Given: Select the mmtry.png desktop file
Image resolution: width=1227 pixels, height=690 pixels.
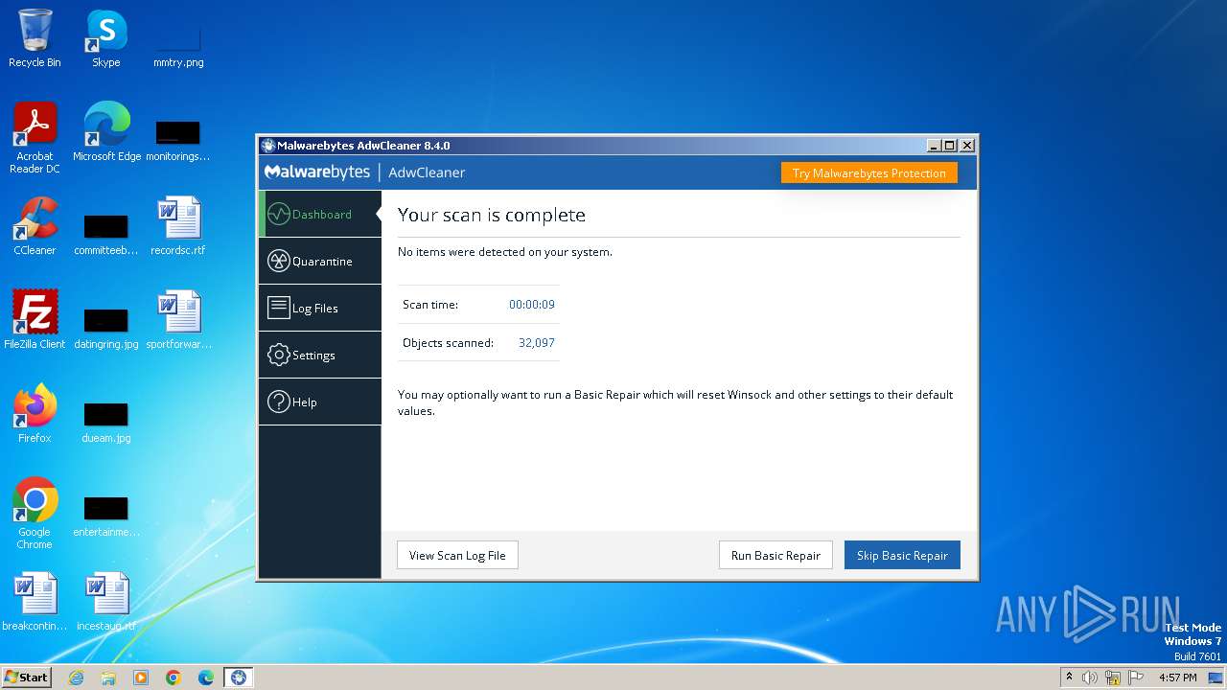Looking at the screenshot, I should pyautogui.click(x=178, y=38).
